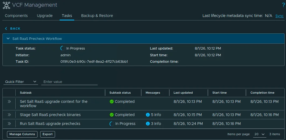
Task: Click the In Progress spinner in Task status
Action: (63, 48)
